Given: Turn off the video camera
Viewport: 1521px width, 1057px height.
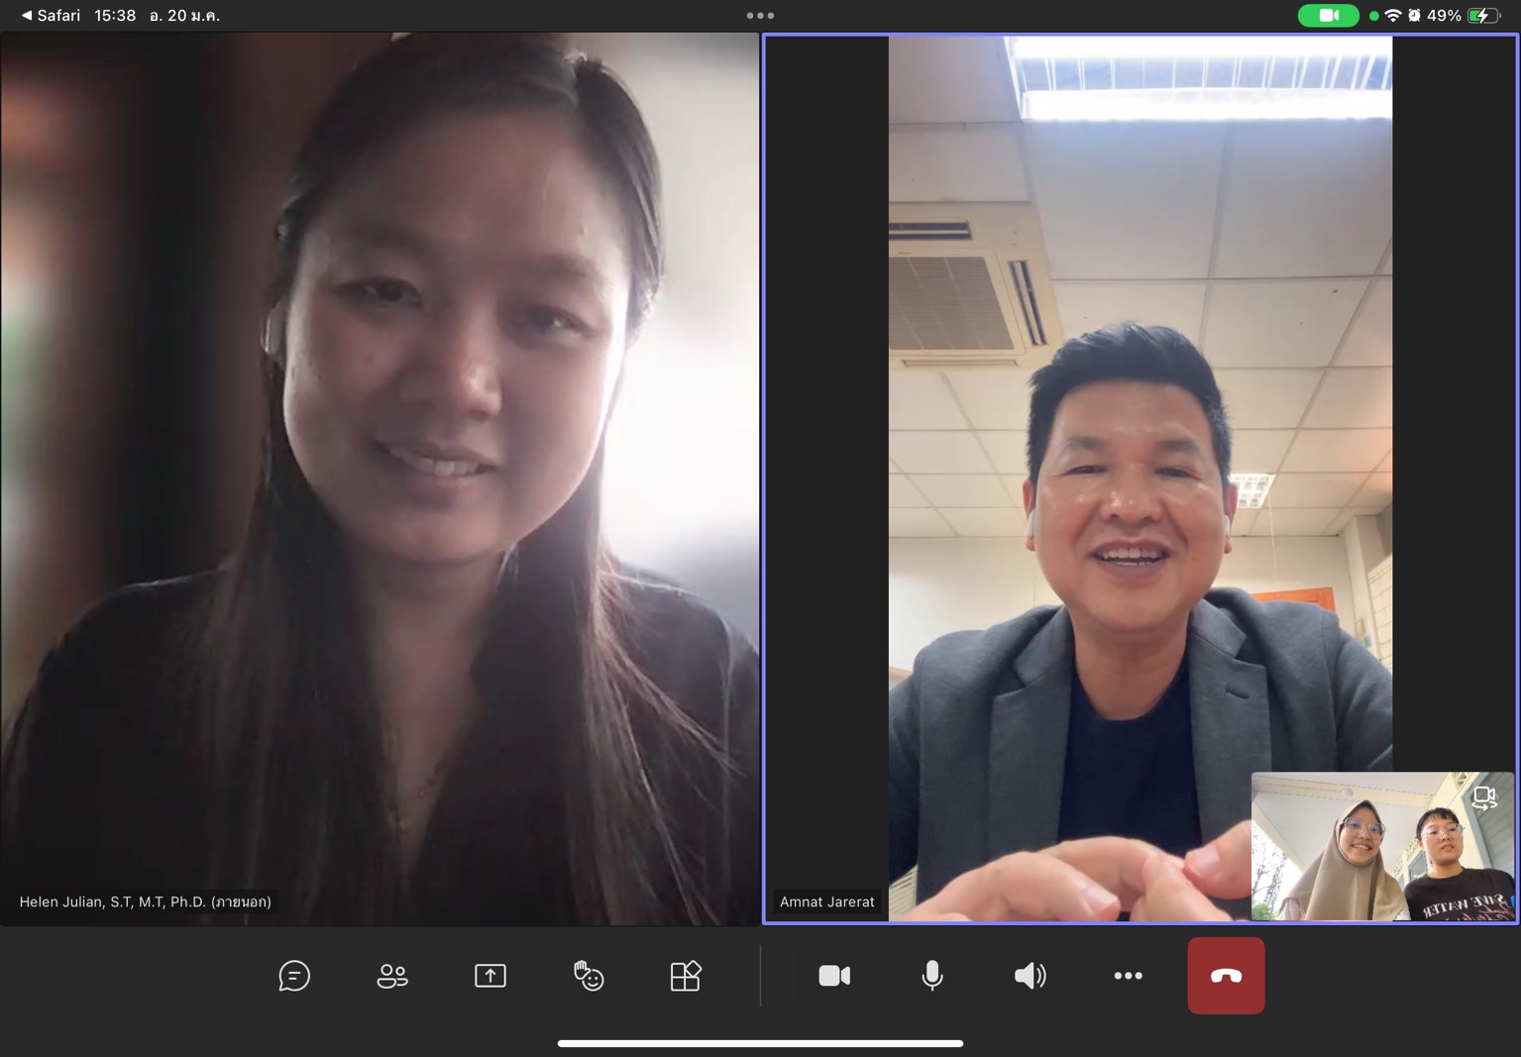Looking at the screenshot, I should click(x=834, y=976).
